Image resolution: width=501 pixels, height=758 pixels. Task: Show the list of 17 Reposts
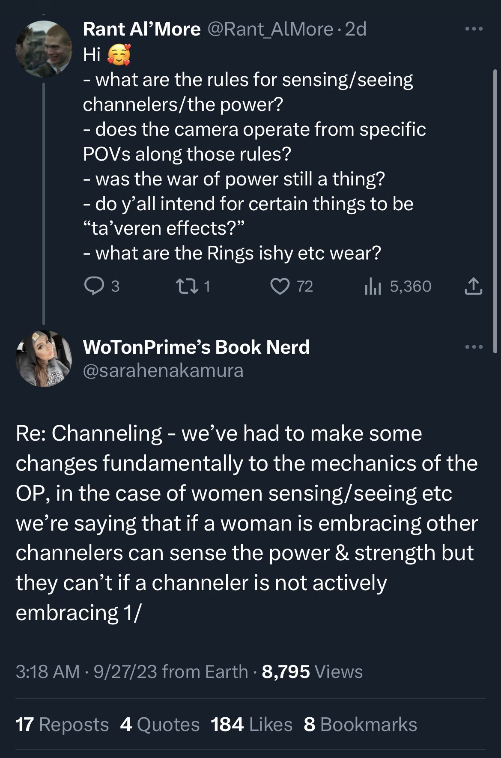(62, 725)
